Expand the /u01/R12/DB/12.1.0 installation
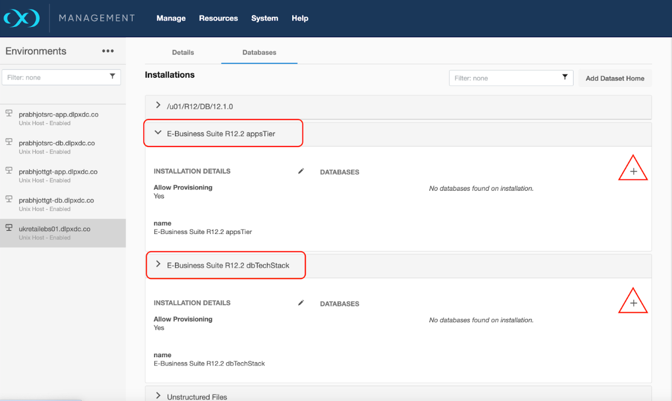The width and height of the screenshot is (672, 401). [x=158, y=106]
